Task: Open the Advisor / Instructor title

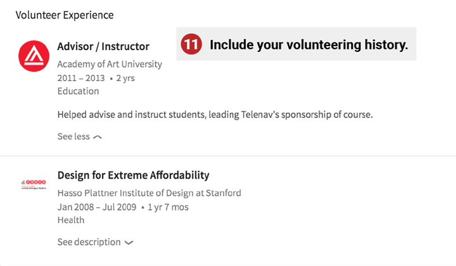Action: tap(103, 46)
